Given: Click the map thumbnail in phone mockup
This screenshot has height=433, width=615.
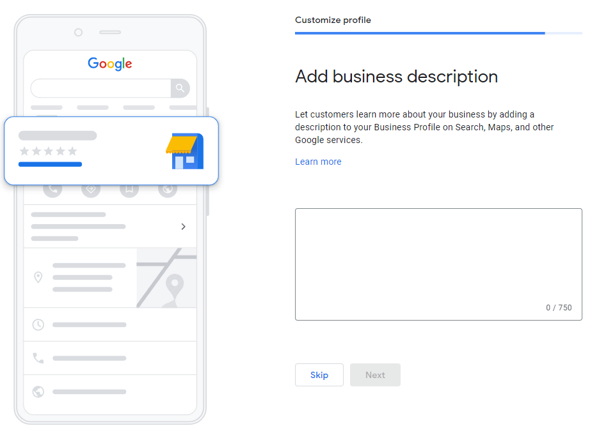Looking at the screenshot, I should click(x=166, y=278).
